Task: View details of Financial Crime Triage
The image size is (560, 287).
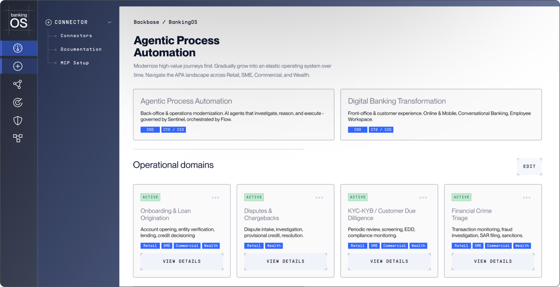Action: coord(493,262)
